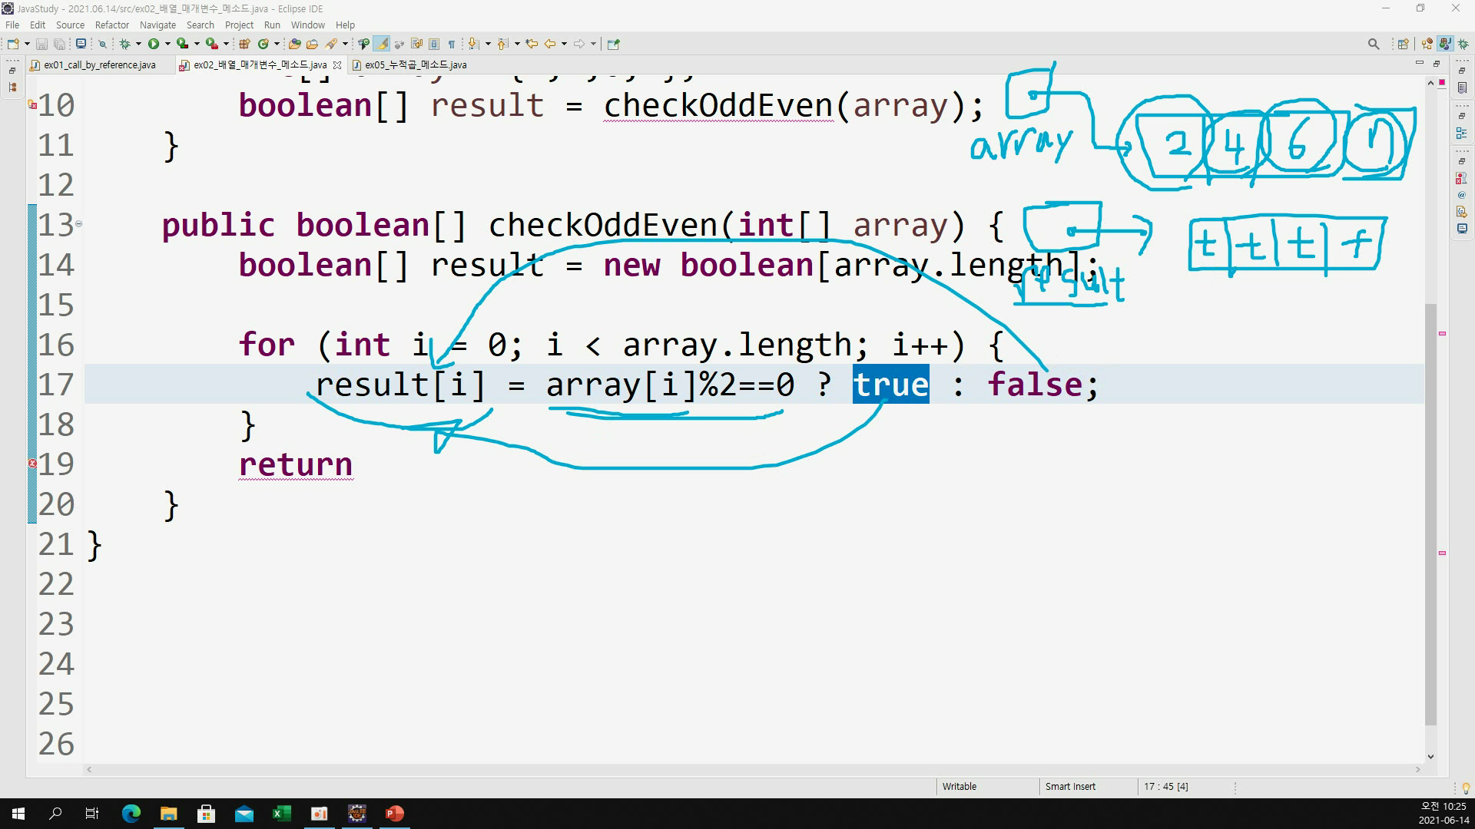Switch to ex05_누적곱_메소드.java tab
The width and height of the screenshot is (1475, 829).
point(415,65)
